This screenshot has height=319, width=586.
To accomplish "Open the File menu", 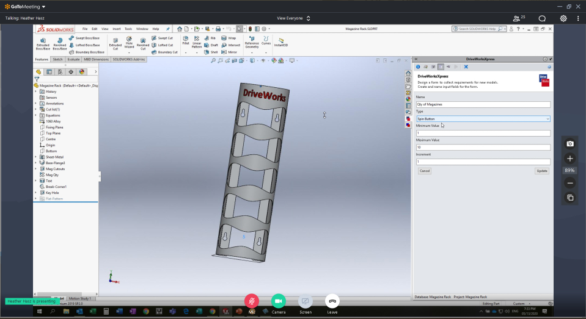I will pyautogui.click(x=85, y=29).
